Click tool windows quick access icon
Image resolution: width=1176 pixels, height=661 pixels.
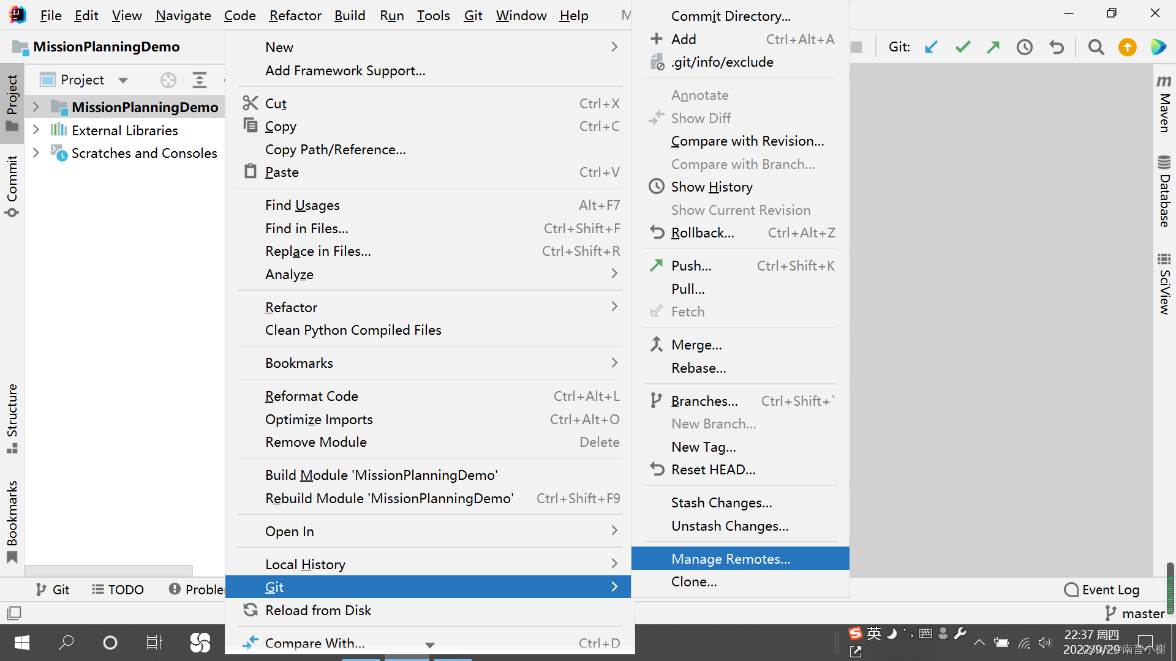(13, 613)
